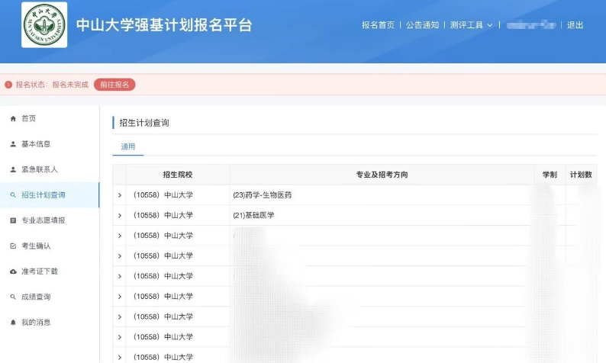Click the magnifier icon beside 成绩查询
This screenshot has height=363, width=606.
[x=13, y=297]
